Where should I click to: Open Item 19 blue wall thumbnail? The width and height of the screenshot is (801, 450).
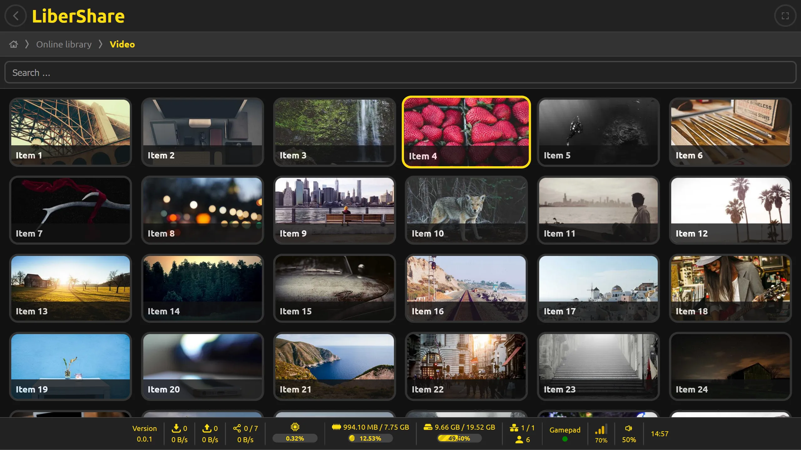click(x=70, y=366)
